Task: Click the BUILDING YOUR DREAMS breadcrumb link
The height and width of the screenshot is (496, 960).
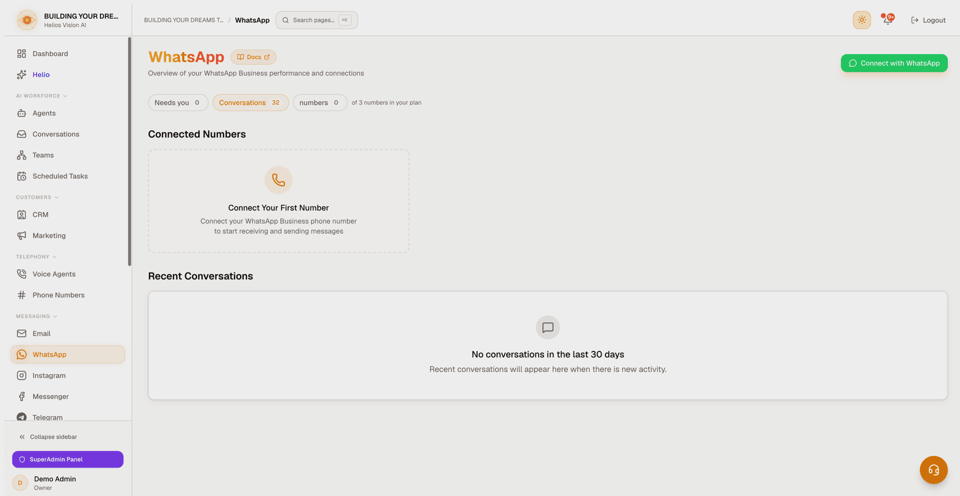Action: click(x=183, y=20)
